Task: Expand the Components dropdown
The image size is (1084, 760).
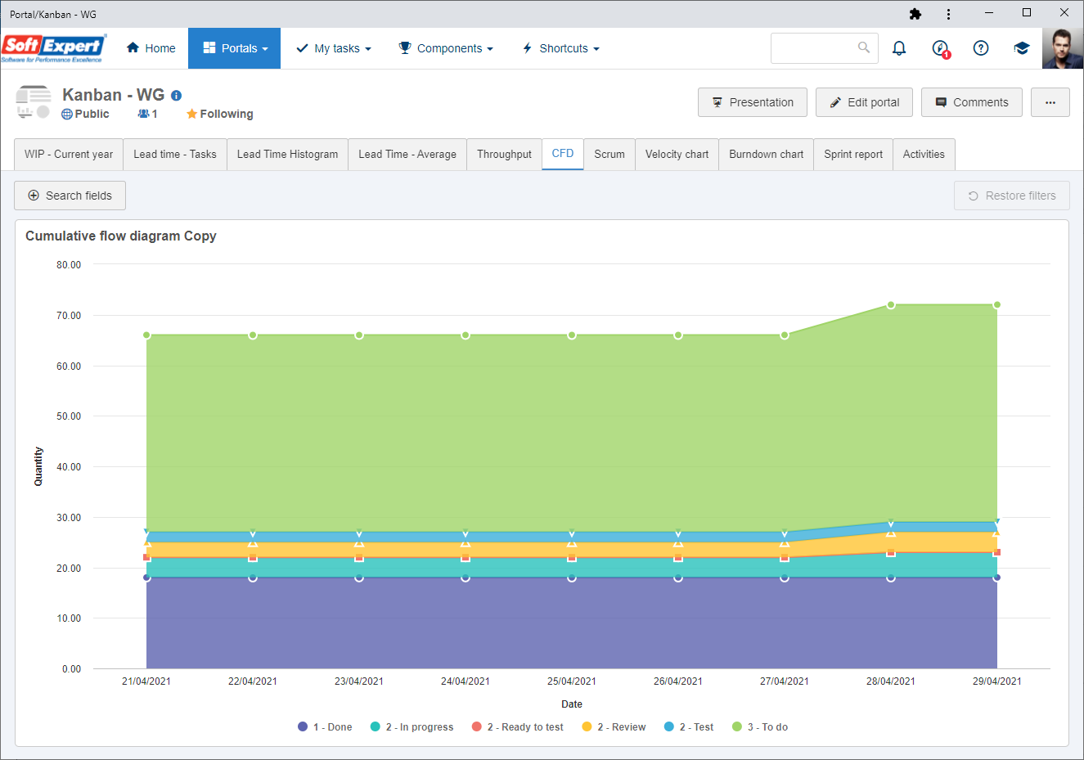Action: (x=446, y=48)
